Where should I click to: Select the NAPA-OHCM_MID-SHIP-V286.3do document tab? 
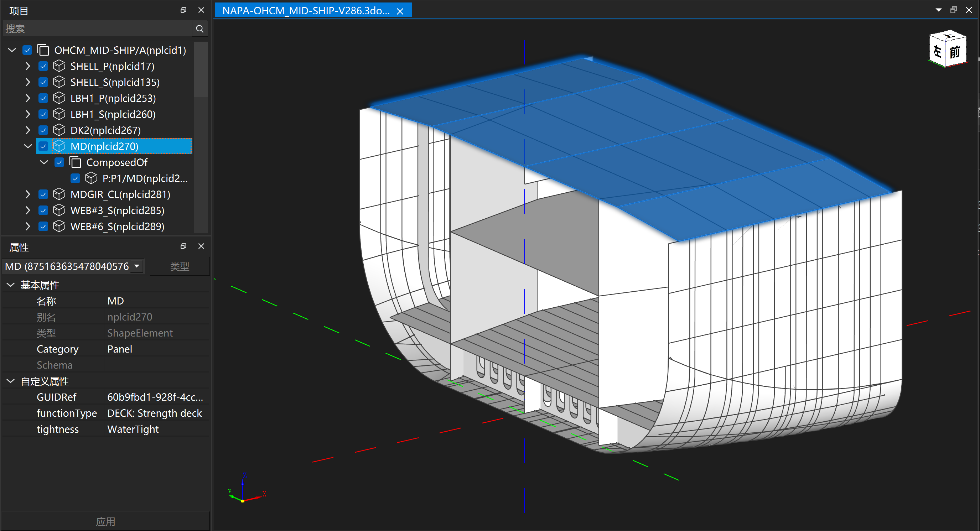(x=306, y=11)
